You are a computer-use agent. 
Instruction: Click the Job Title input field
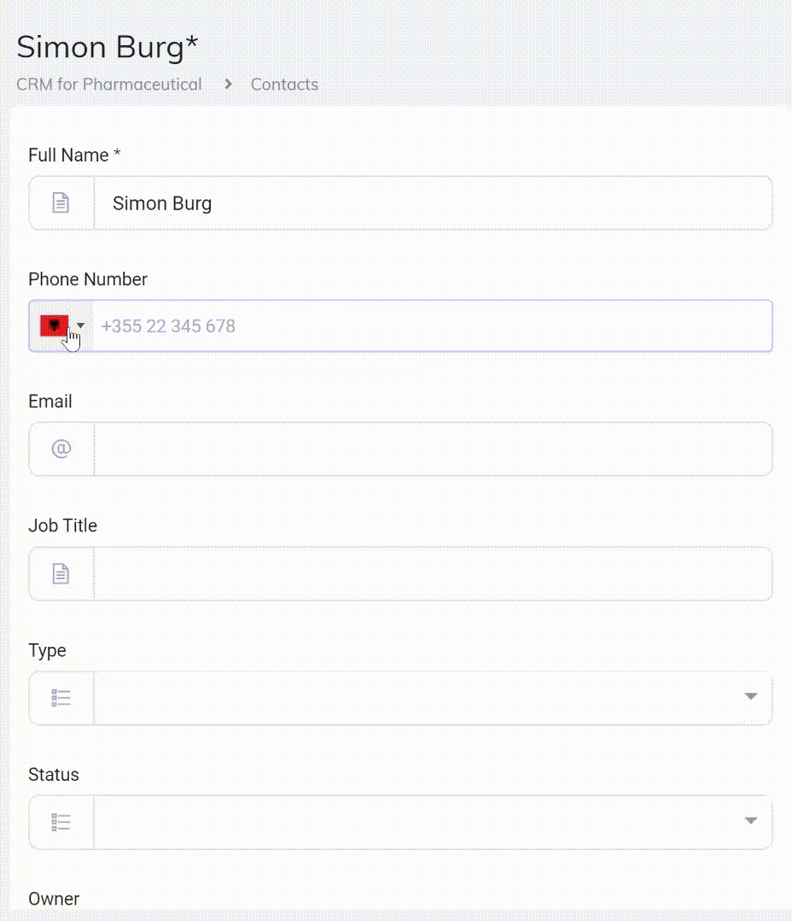tap(427, 573)
